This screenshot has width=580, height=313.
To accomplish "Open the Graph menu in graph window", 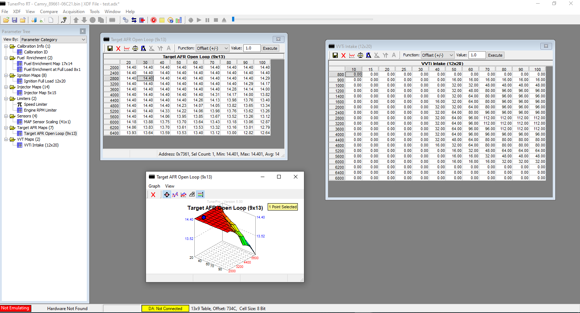I will [x=154, y=186].
